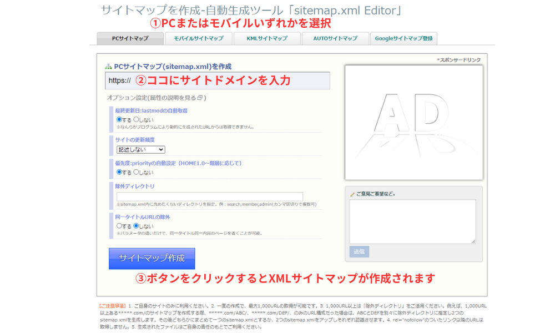
Task: Select する for same-title URL exclusion
Action: [119, 226]
